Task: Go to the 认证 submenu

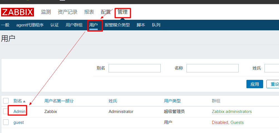Action: 55,25
